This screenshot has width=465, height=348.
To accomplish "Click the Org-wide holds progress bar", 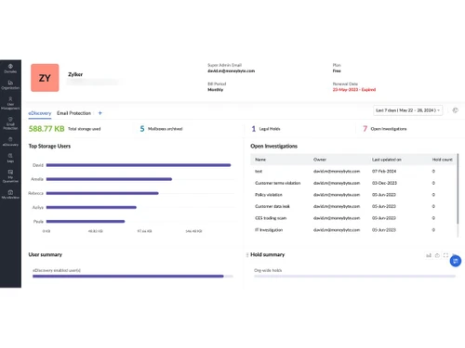I will pos(354,277).
